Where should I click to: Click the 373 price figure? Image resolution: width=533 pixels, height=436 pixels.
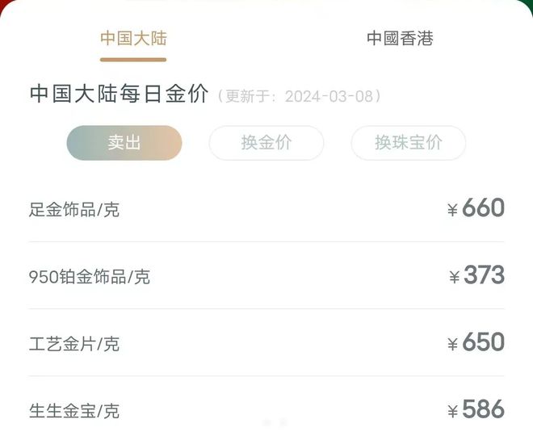point(484,275)
